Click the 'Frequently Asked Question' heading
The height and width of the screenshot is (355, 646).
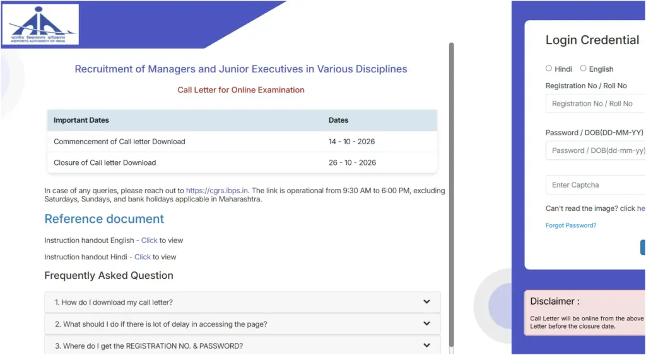tap(109, 275)
